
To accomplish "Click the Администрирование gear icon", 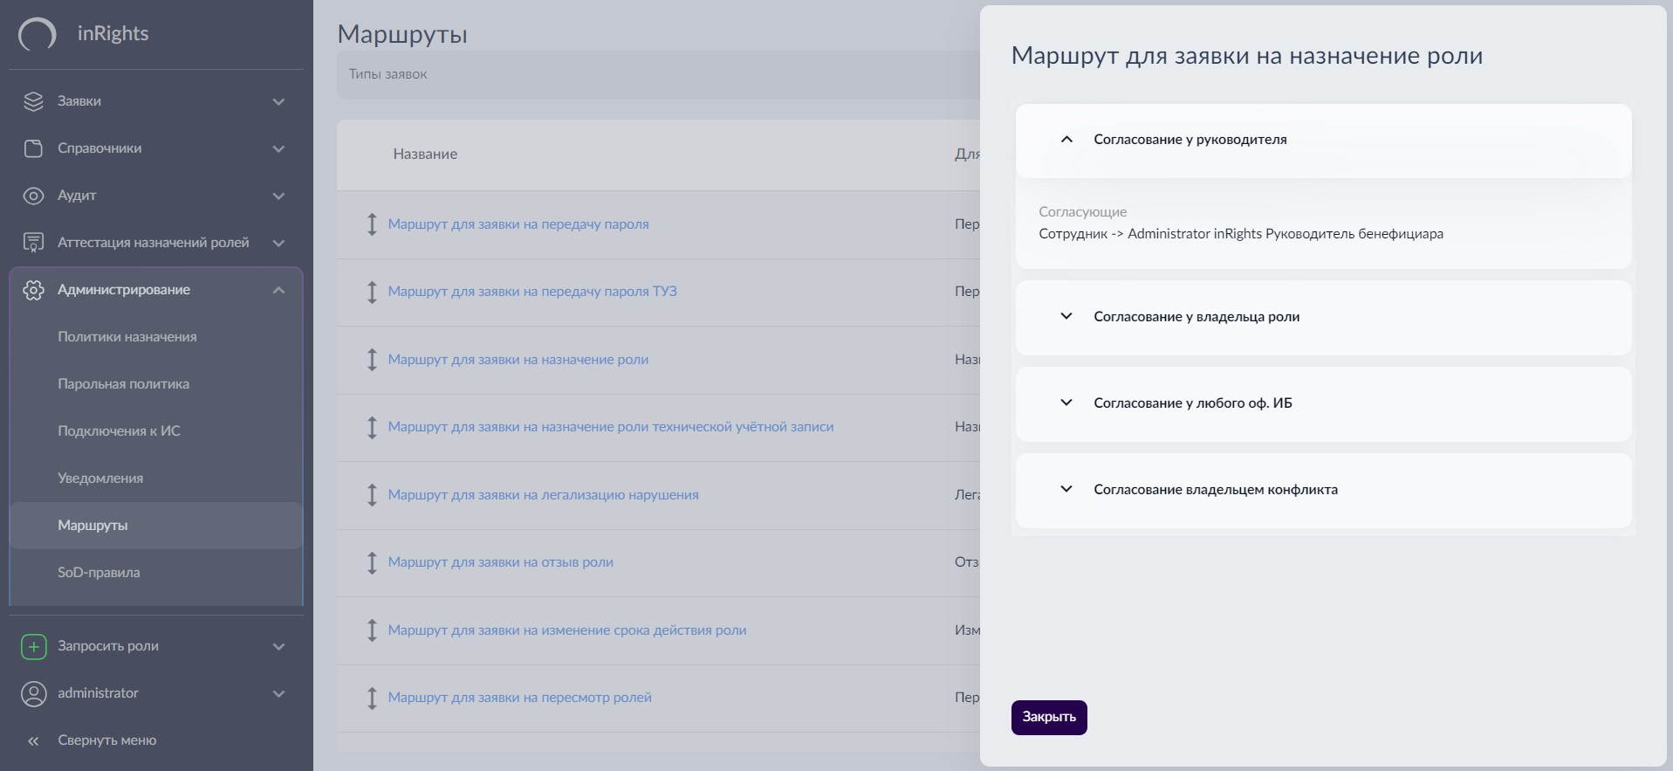I will click(x=33, y=290).
